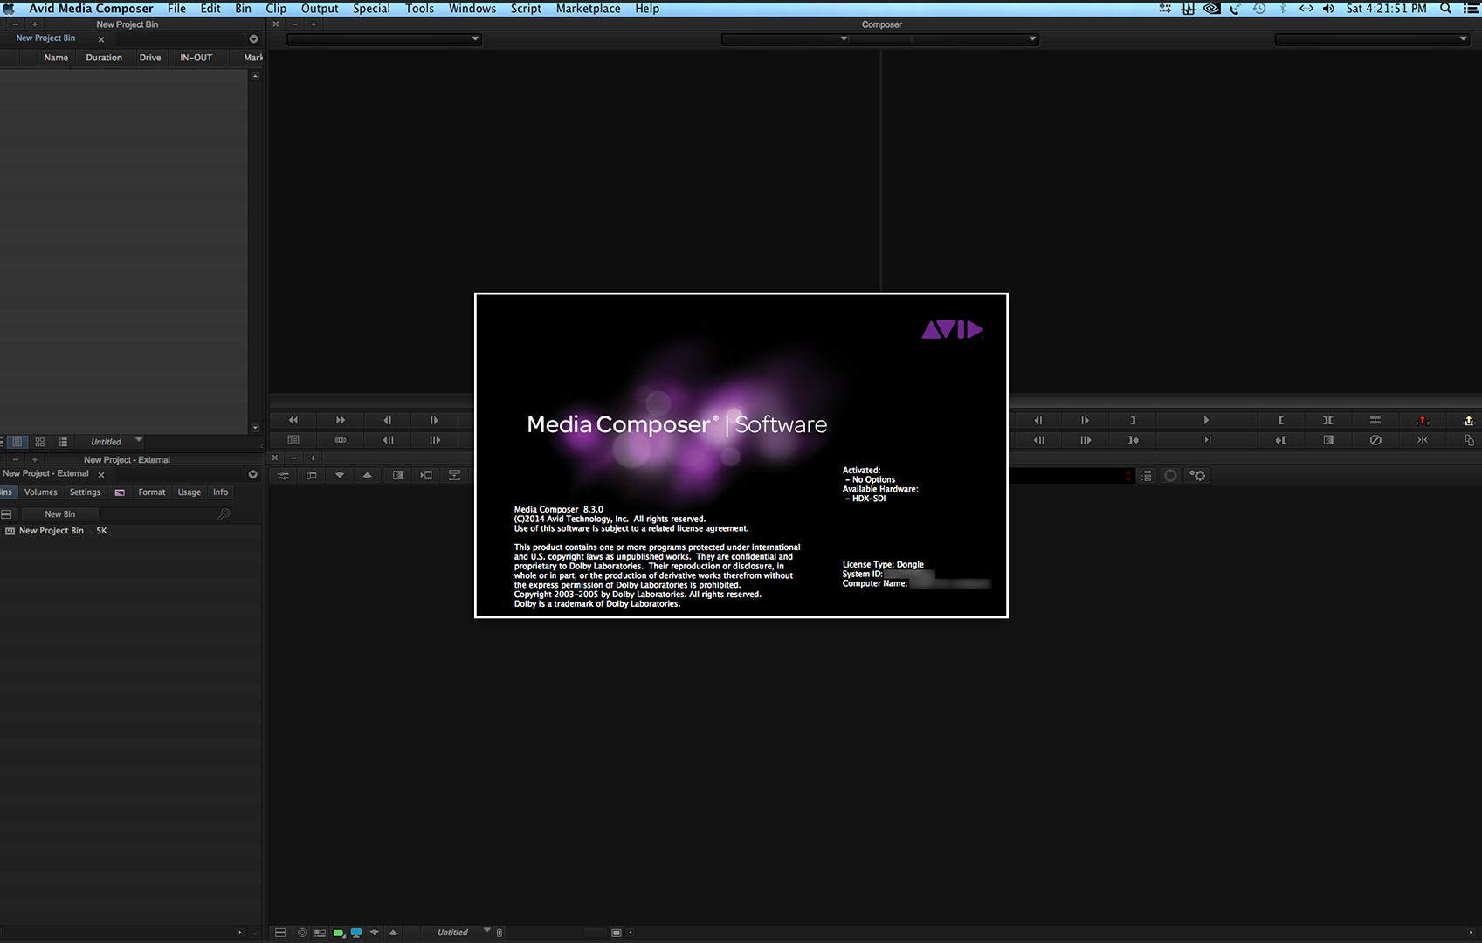Image resolution: width=1482 pixels, height=943 pixels.
Task: Open the Clip menu
Action: 276,9
